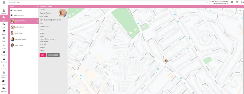Open the Incidents section
The height and width of the screenshot is (94, 244).
[4, 67]
